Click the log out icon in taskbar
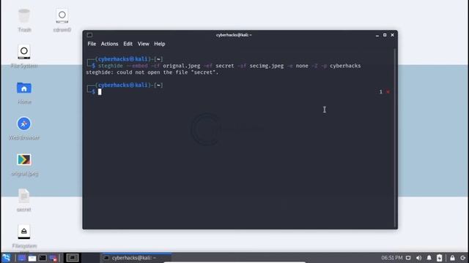Viewport: 469px width, 263px height. click(463, 258)
